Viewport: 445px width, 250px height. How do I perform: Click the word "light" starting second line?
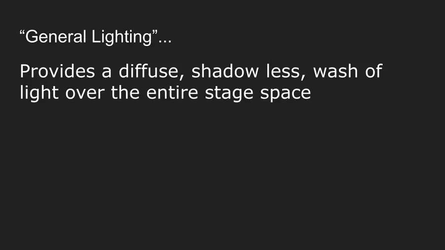39,93
